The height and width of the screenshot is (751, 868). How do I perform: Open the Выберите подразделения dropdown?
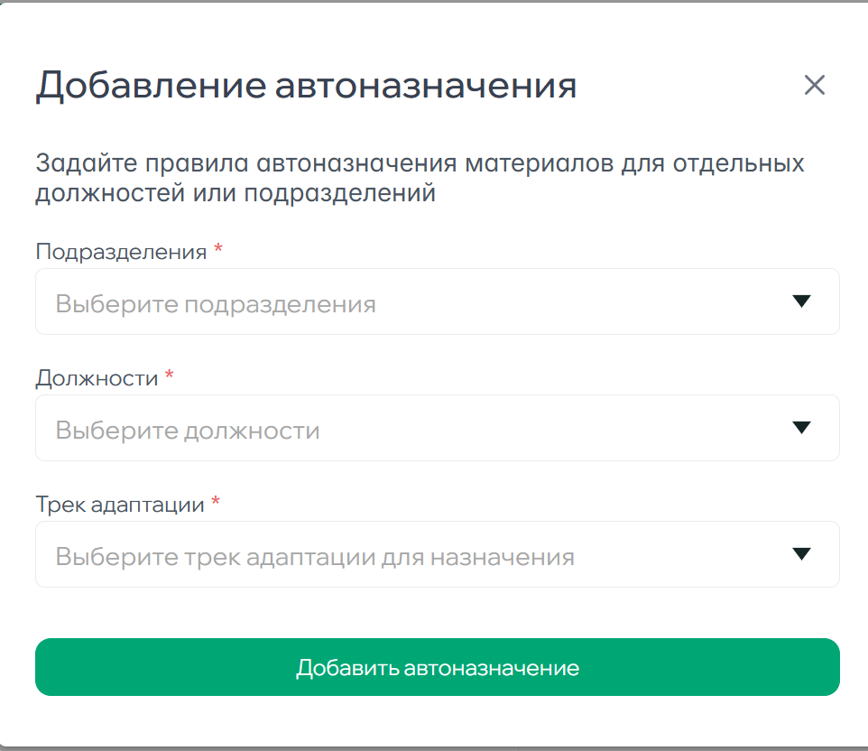(406, 302)
